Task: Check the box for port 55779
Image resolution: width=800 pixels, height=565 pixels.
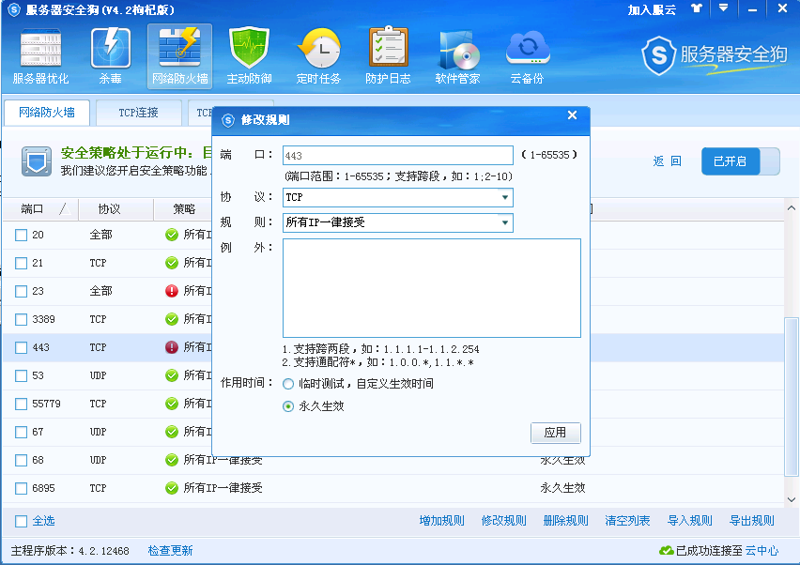Action: pos(21,404)
